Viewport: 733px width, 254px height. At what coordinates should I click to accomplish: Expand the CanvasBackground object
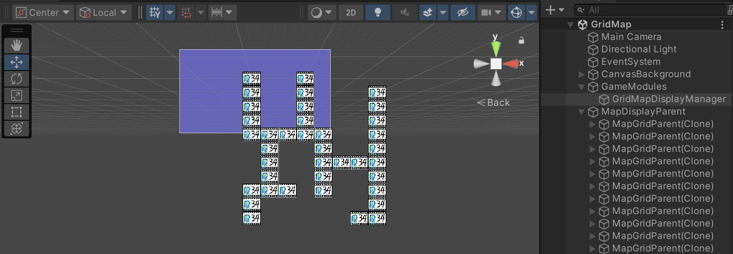(582, 74)
